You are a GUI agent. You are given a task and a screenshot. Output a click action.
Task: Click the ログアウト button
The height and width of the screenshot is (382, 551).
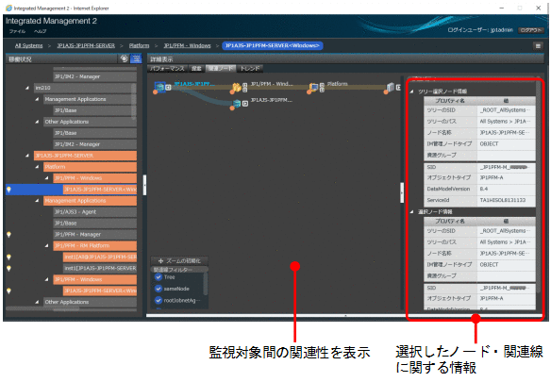click(x=531, y=30)
